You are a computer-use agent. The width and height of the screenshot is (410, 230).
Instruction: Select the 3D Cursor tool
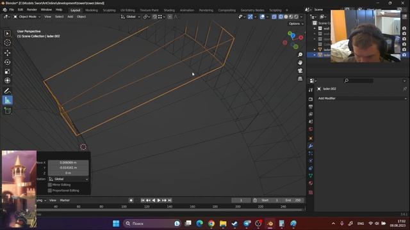[x=7, y=43]
